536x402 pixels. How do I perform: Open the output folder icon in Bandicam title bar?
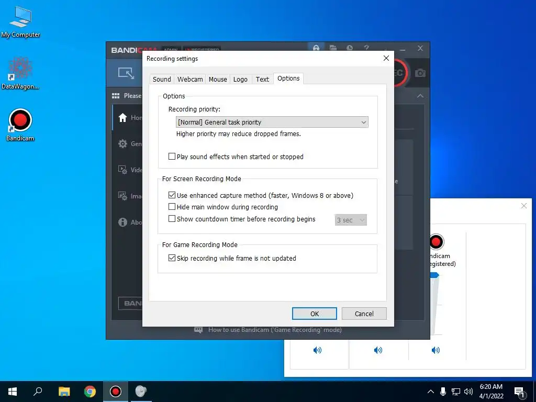point(333,48)
